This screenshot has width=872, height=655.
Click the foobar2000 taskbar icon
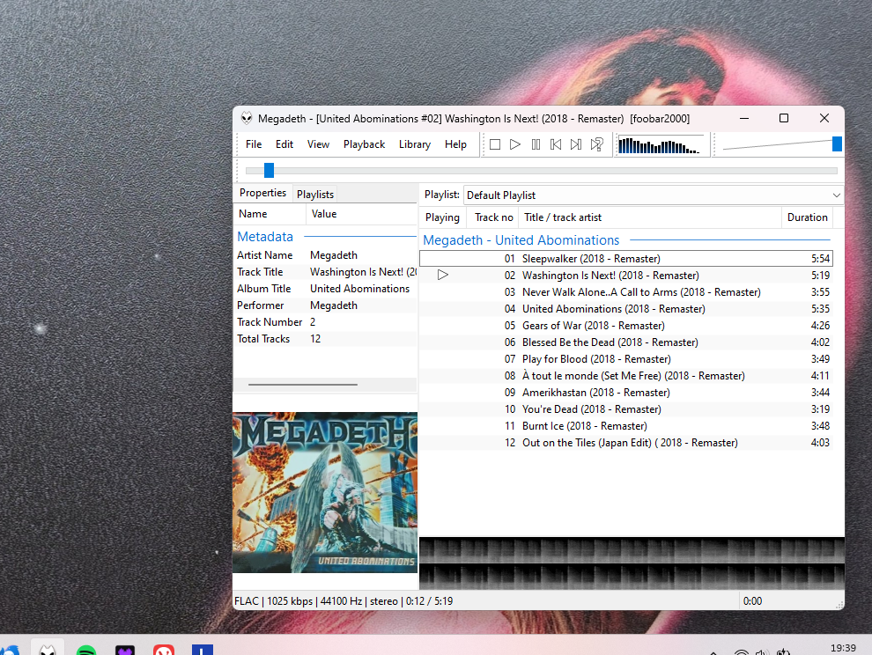pos(48,650)
